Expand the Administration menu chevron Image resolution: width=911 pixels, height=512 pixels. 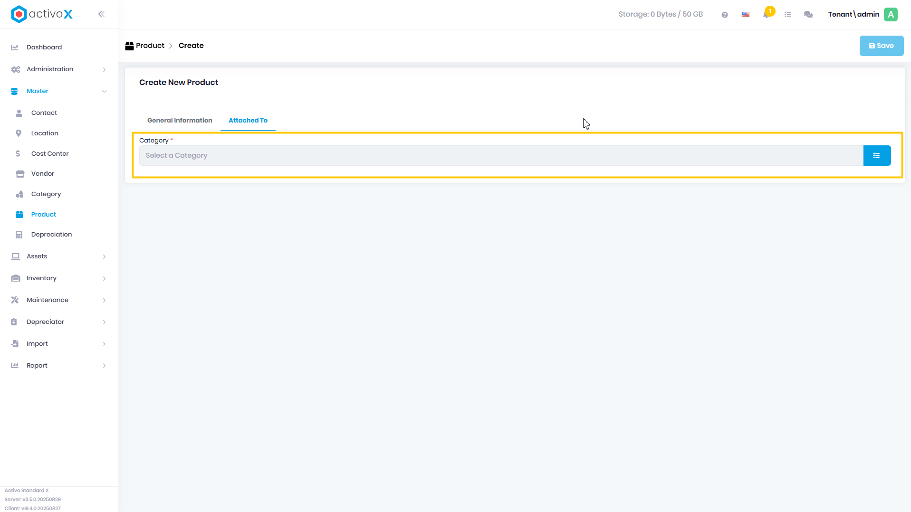tap(104, 70)
